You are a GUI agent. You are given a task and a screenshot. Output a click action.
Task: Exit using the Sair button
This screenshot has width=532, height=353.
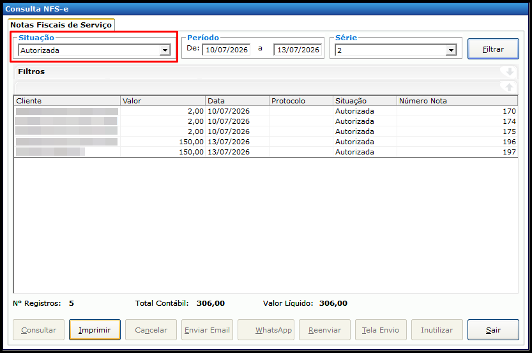pos(493,329)
